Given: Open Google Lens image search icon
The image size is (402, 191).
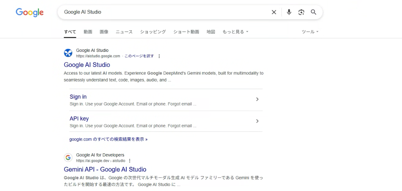Looking at the screenshot, I should 301,12.
